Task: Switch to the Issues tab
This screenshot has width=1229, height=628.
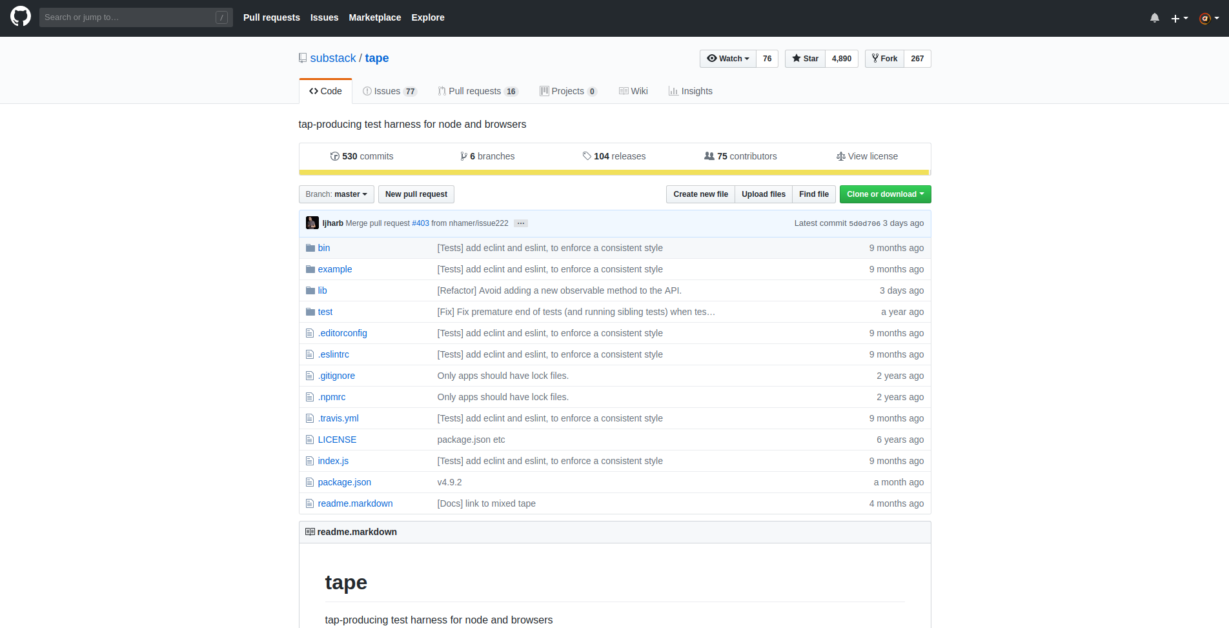Action: click(x=389, y=91)
